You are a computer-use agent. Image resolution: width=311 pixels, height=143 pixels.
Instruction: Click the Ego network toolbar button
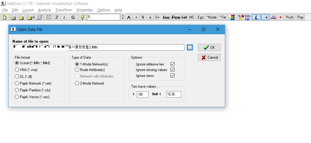tap(200, 17)
